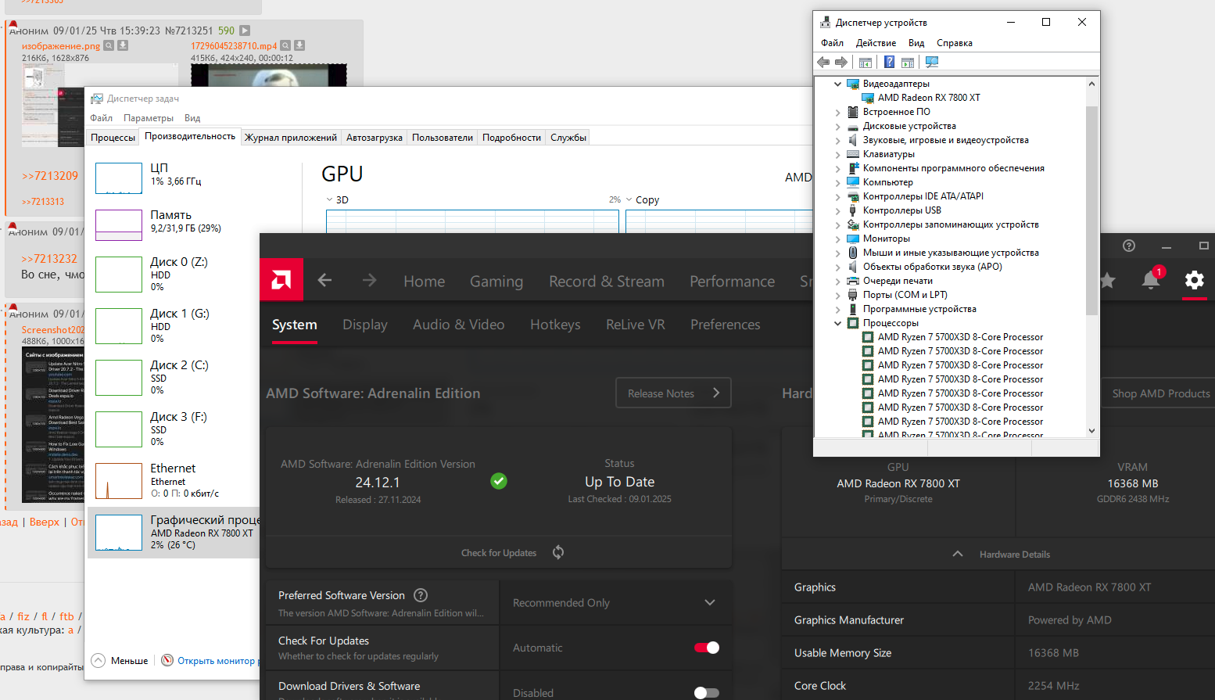The width and height of the screenshot is (1215, 700).
Task: Open the Performance section in Adrenalin
Action: pyautogui.click(x=733, y=281)
